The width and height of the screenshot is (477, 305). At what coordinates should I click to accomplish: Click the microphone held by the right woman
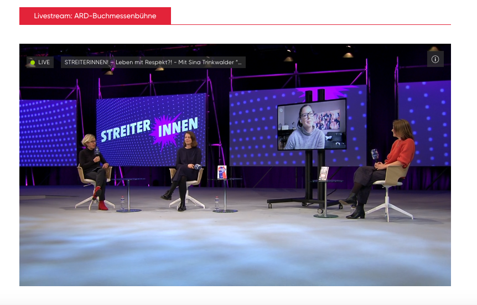tap(375, 154)
